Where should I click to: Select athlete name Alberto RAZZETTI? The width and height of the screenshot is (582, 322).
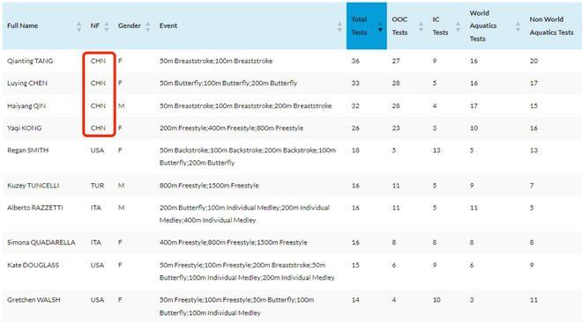coord(35,208)
